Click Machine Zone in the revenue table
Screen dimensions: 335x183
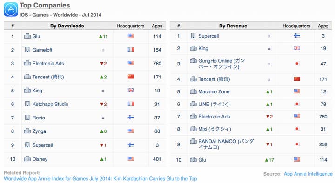(214, 91)
